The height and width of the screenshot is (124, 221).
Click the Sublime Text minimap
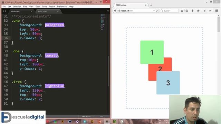104,22
